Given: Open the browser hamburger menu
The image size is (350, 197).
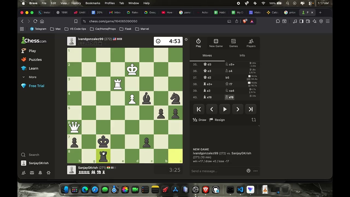Looking at the screenshot, I should [328, 21].
